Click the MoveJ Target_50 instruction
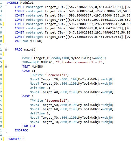The width and height of the screenshot is (131, 141). click(72, 105)
